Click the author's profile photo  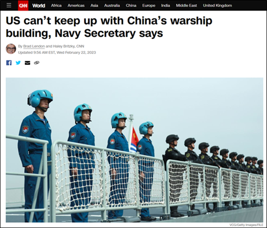[11, 49]
